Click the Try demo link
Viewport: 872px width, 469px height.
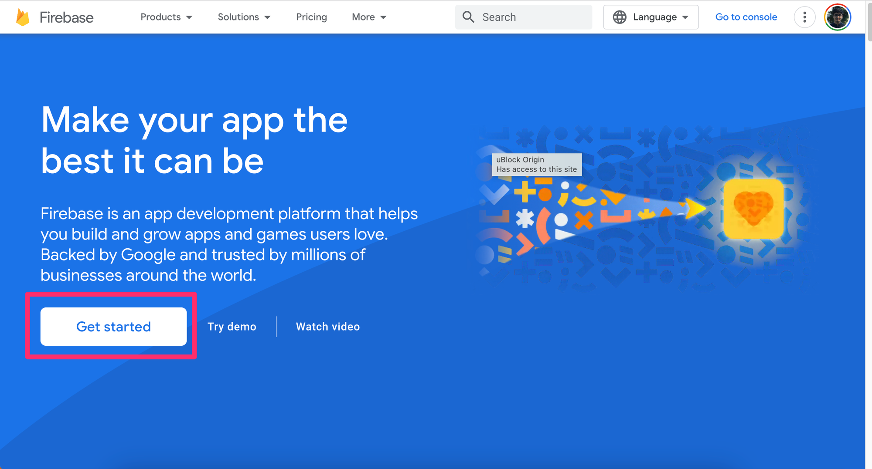232,327
